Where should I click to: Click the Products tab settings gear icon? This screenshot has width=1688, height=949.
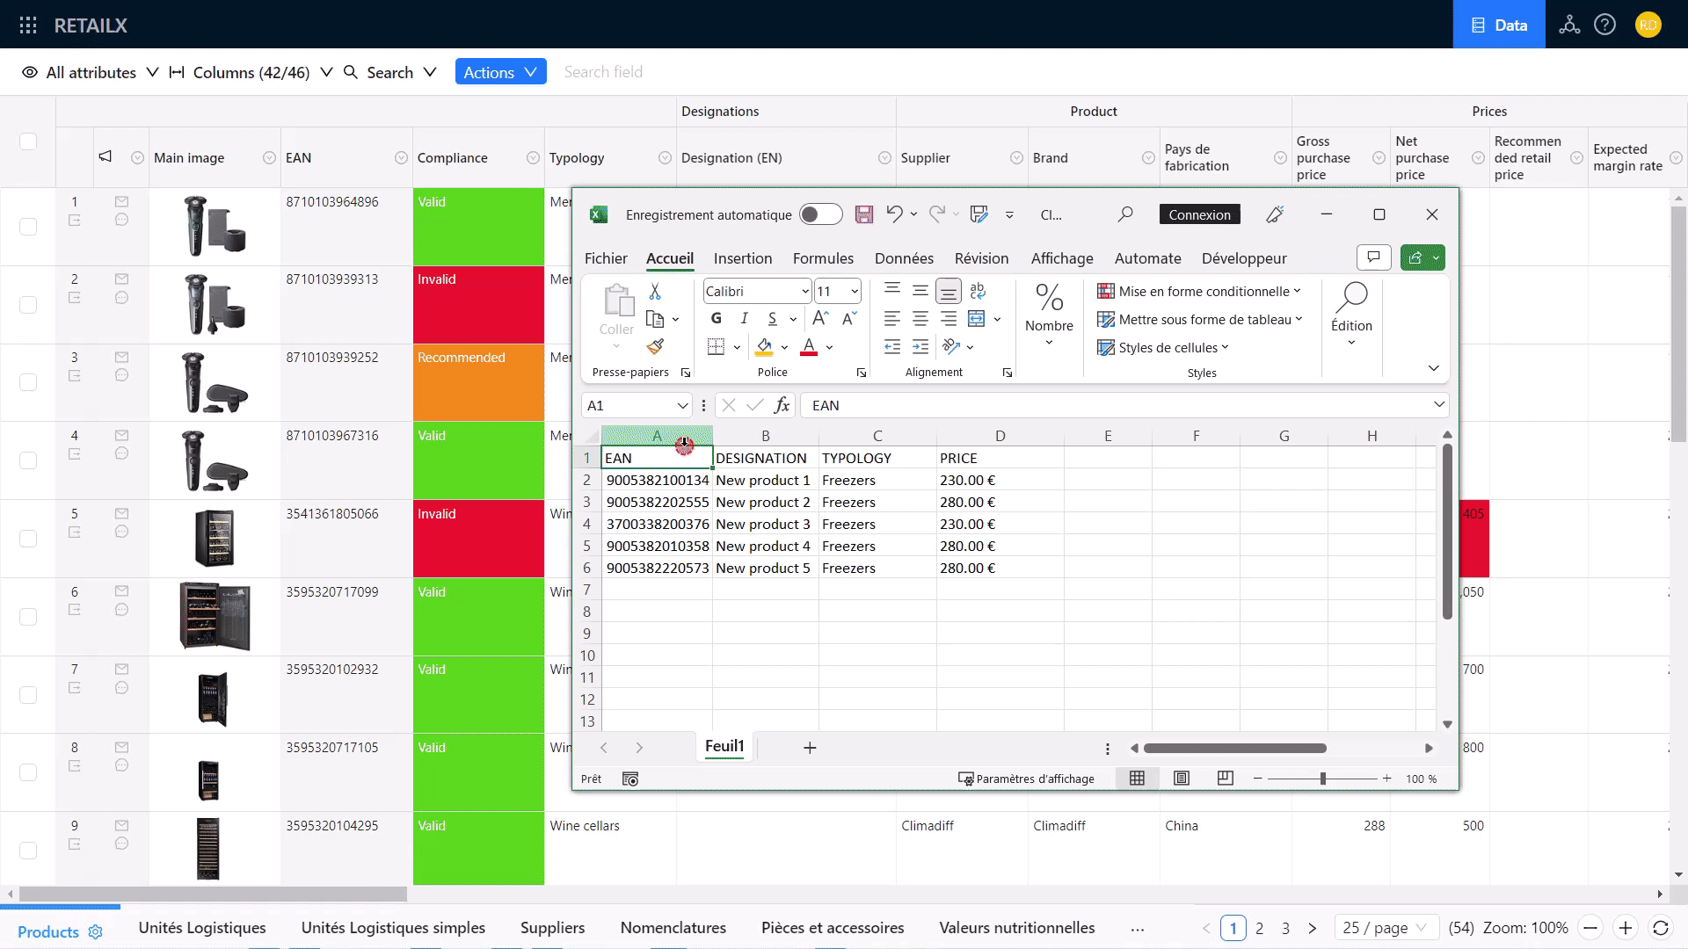pyautogui.click(x=96, y=932)
